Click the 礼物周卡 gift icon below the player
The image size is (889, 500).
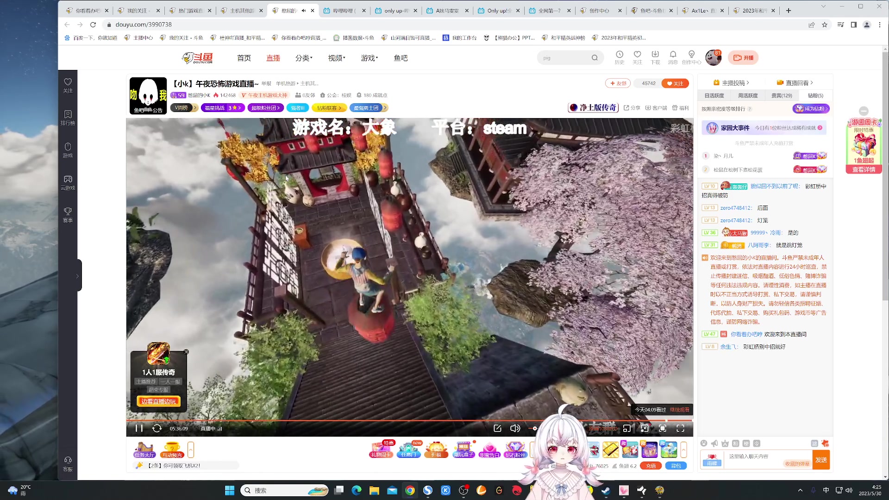click(381, 449)
